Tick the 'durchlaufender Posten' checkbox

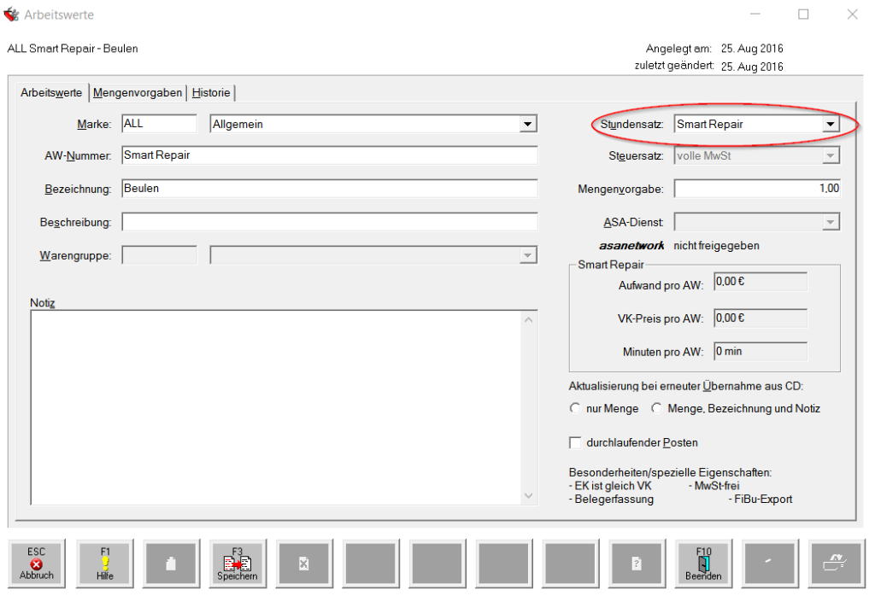pyautogui.click(x=575, y=442)
